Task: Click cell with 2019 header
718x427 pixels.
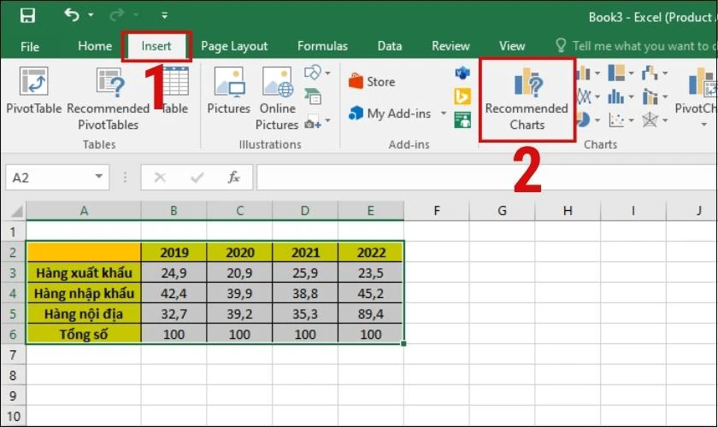Action: (174, 252)
